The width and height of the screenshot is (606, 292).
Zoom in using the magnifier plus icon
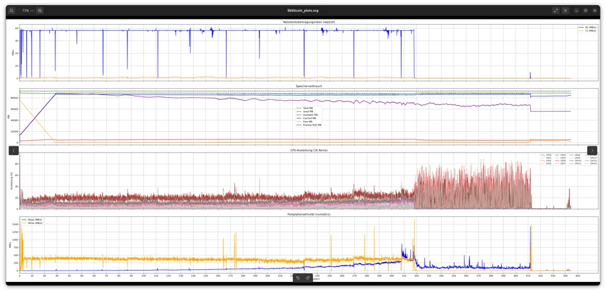[39, 11]
